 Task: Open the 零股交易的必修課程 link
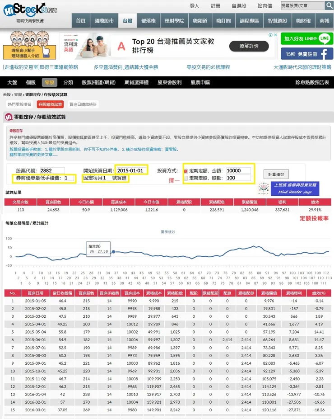point(208,67)
